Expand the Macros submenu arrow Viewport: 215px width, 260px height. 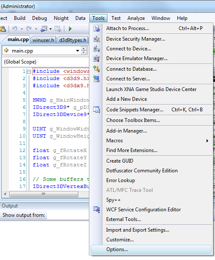coord(207,141)
